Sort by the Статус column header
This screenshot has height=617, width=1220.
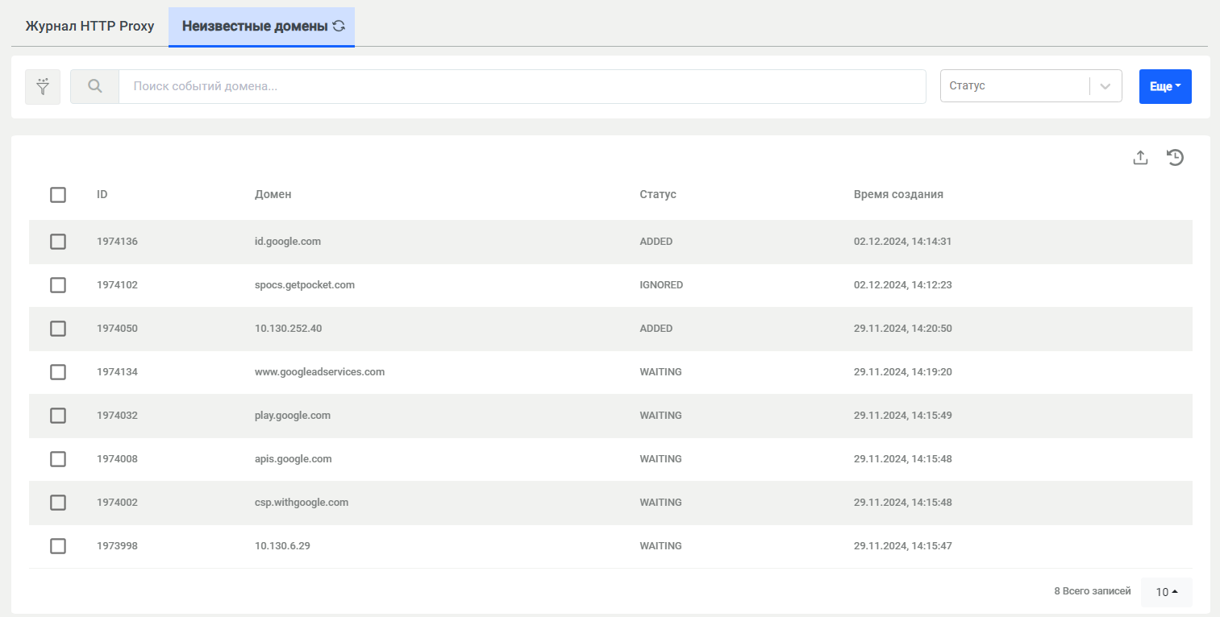(658, 194)
